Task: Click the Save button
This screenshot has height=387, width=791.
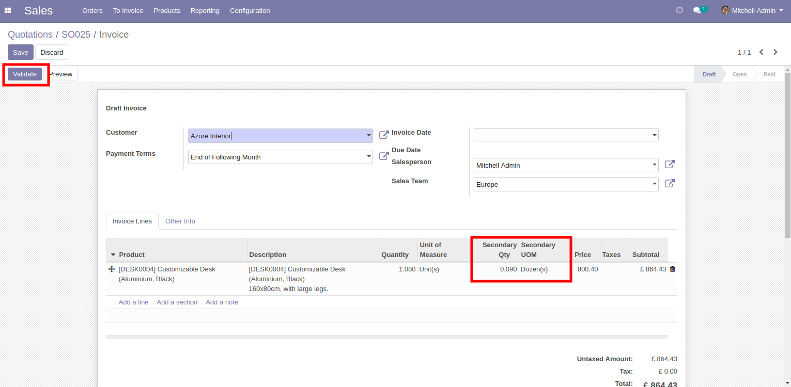Action: (21, 52)
